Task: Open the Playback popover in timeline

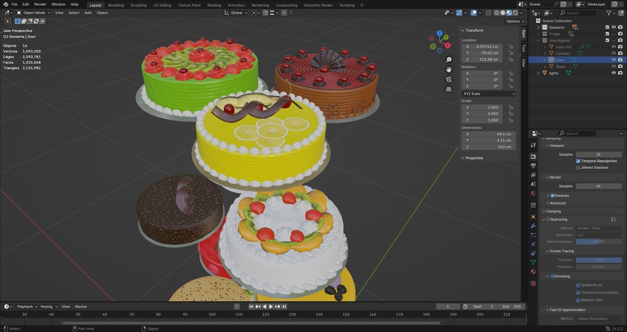Action: pyautogui.click(x=27, y=307)
